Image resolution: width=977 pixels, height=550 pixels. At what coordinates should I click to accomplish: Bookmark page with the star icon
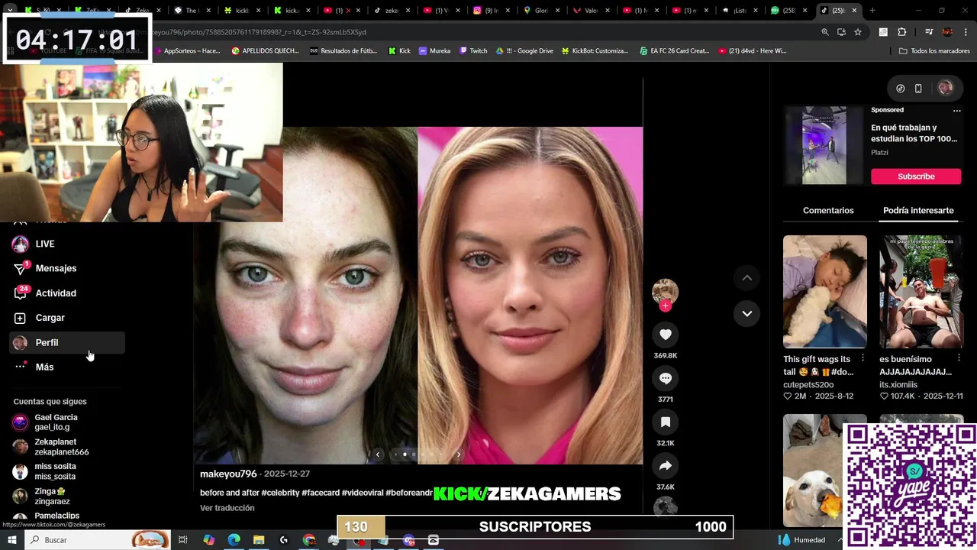point(858,32)
